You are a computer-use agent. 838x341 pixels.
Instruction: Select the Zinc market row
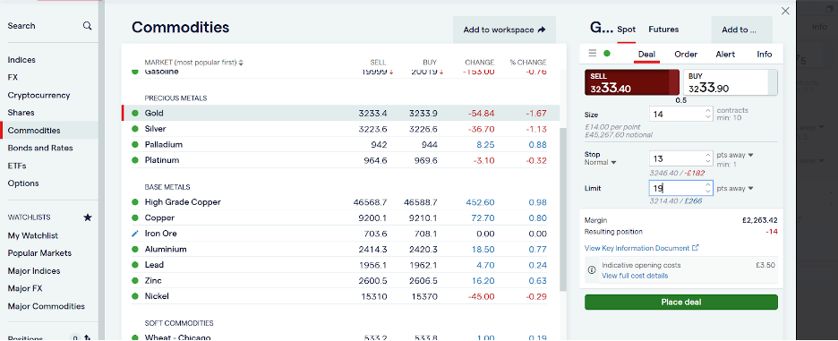(x=340, y=281)
